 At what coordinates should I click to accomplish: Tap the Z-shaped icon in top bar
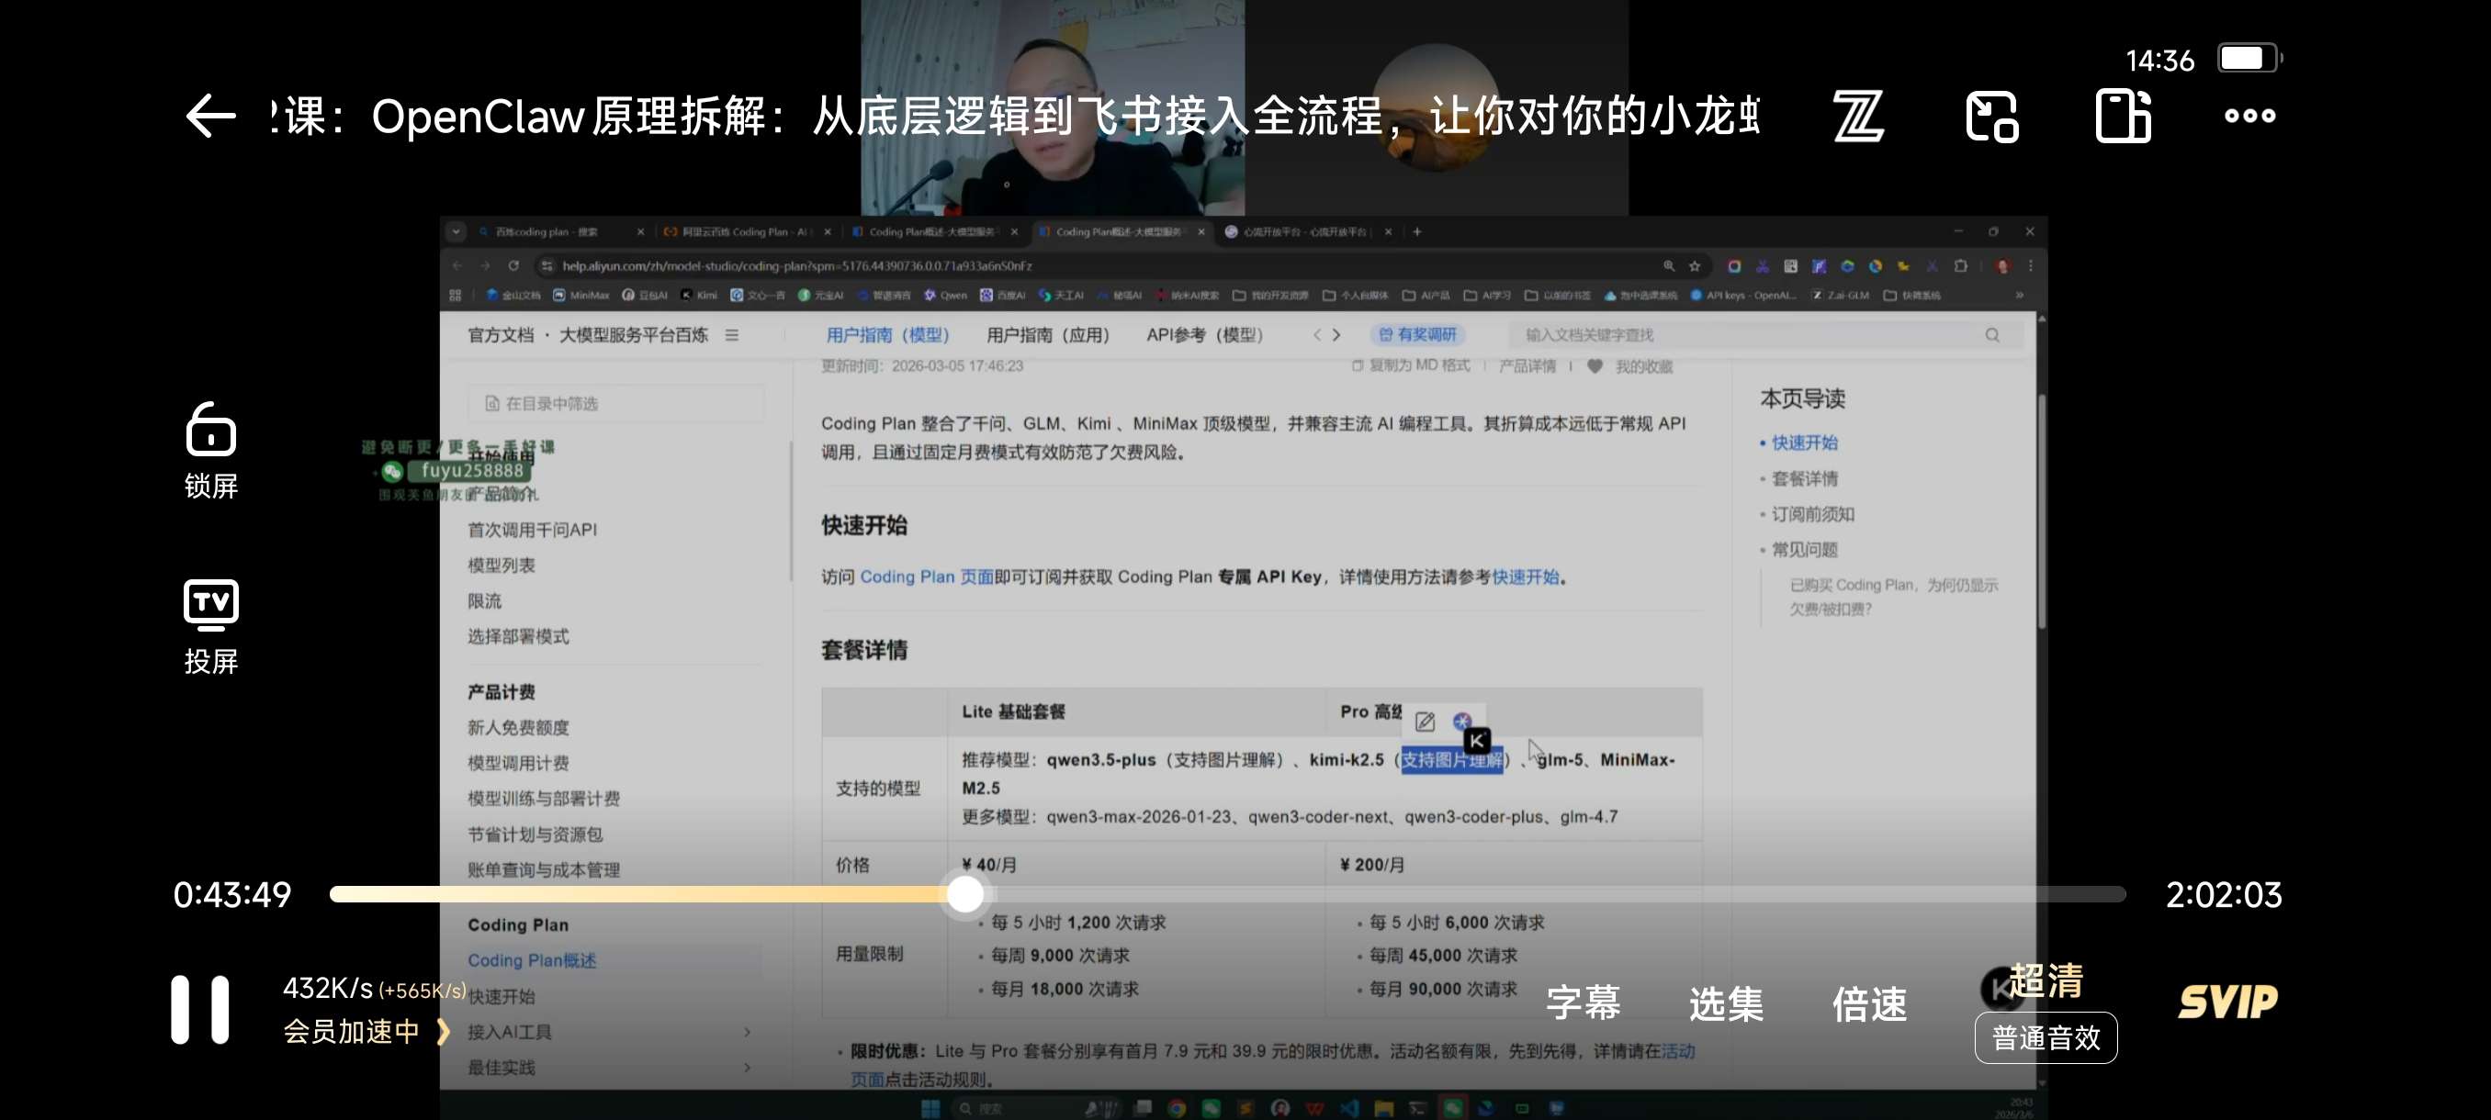[1858, 116]
